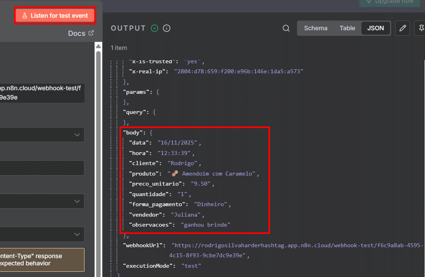Click the green success checkmark icon
Viewport: 425px width, 277px height.
pyautogui.click(x=155, y=28)
